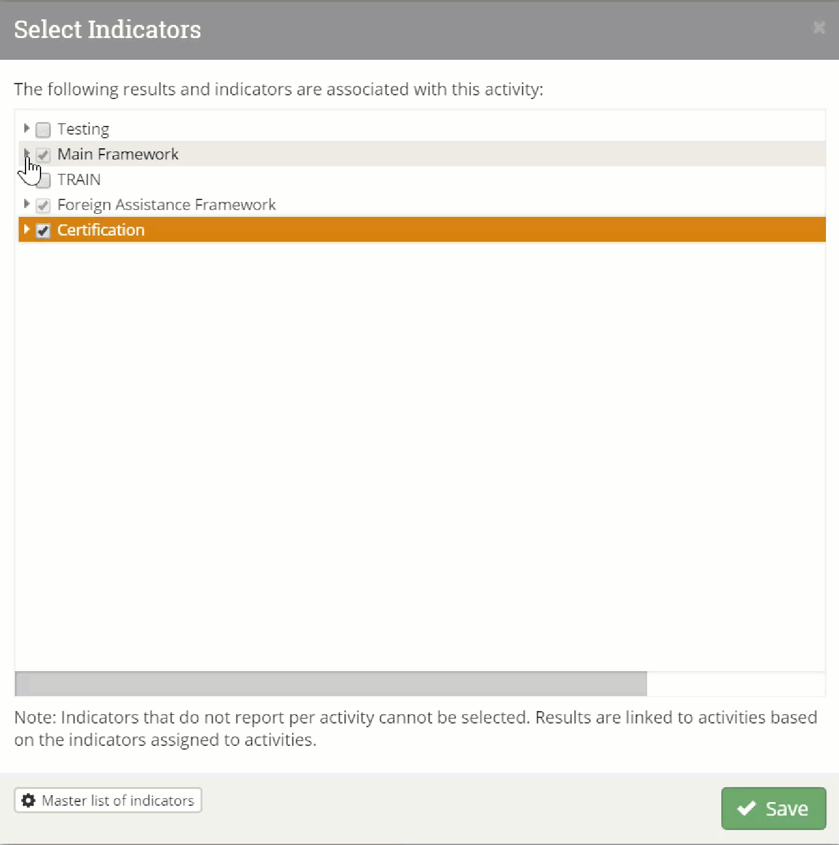Uncheck the Certification checkbox

point(43,231)
